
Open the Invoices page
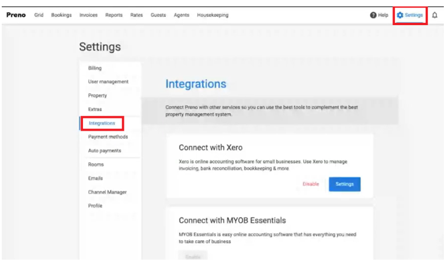[x=88, y=15]
